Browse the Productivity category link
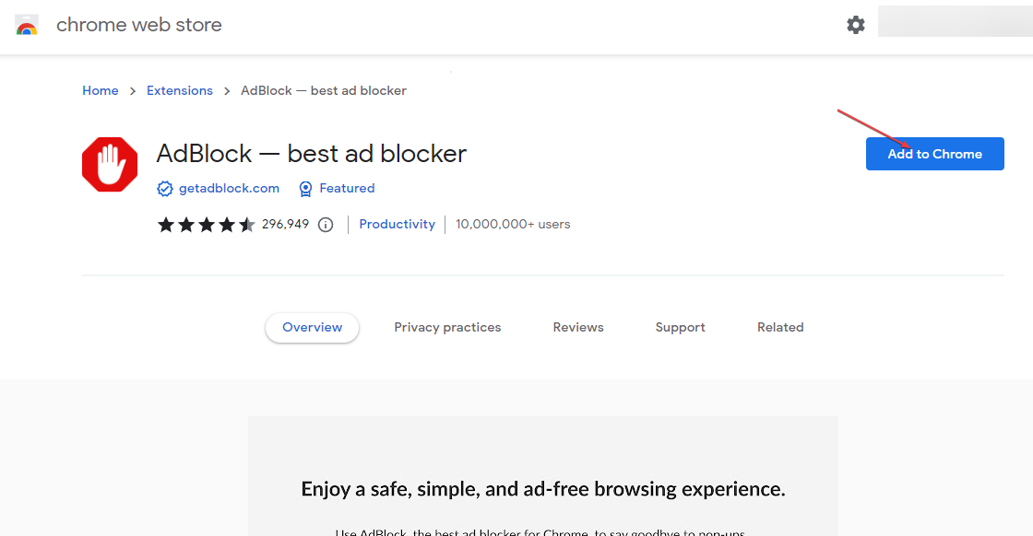This screenshot has height=536, width=1033. coord(397,224)
